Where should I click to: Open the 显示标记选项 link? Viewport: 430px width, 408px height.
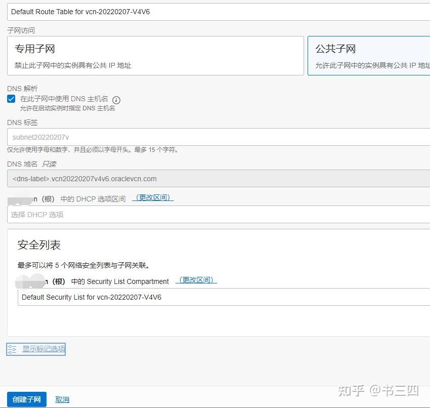[44, 349]
